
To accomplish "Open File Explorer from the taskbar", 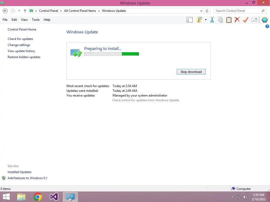I will (x=21, y=197).
